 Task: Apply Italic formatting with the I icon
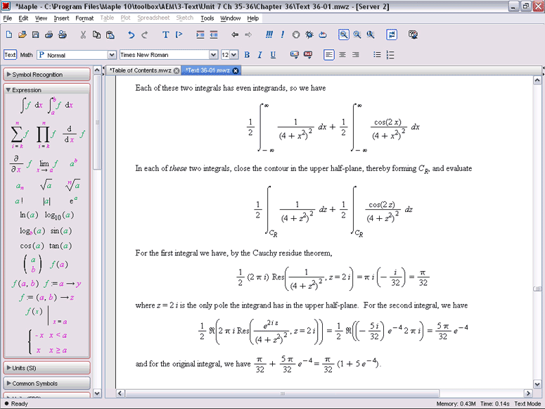tap(259, 55)
